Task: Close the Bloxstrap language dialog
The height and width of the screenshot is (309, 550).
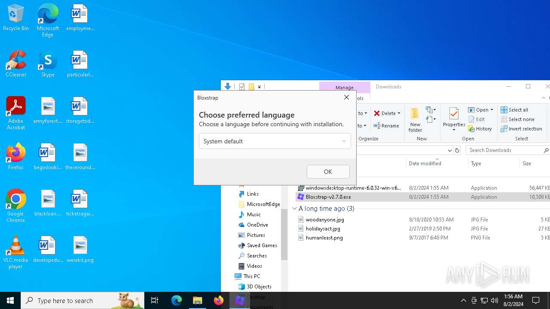Action: (347, 97)
